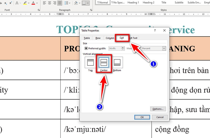Open Paragraph dialog launcher

[x=91, y=10]
